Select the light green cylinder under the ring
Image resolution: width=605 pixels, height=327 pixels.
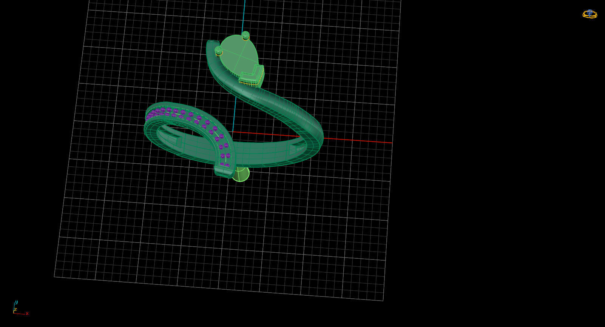241,174
